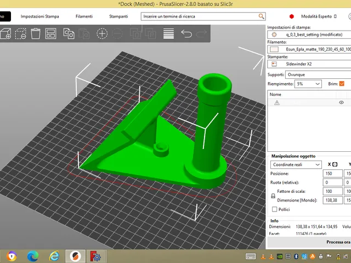Screen dimensions: 351x263
Task: Click the Redo arrow icon
Action: tap(201, 33)
